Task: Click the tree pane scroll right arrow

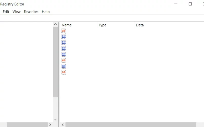Action: point(50,125)
